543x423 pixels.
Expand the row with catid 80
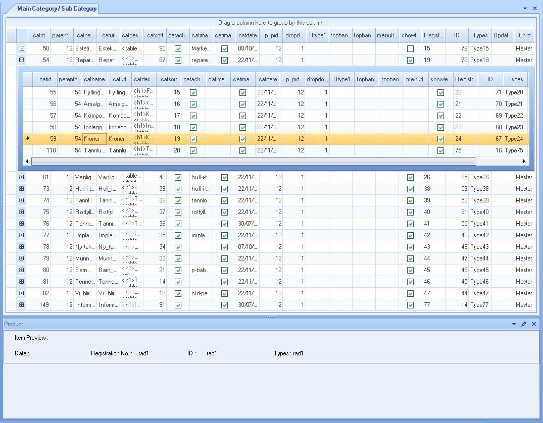point(22,270)
